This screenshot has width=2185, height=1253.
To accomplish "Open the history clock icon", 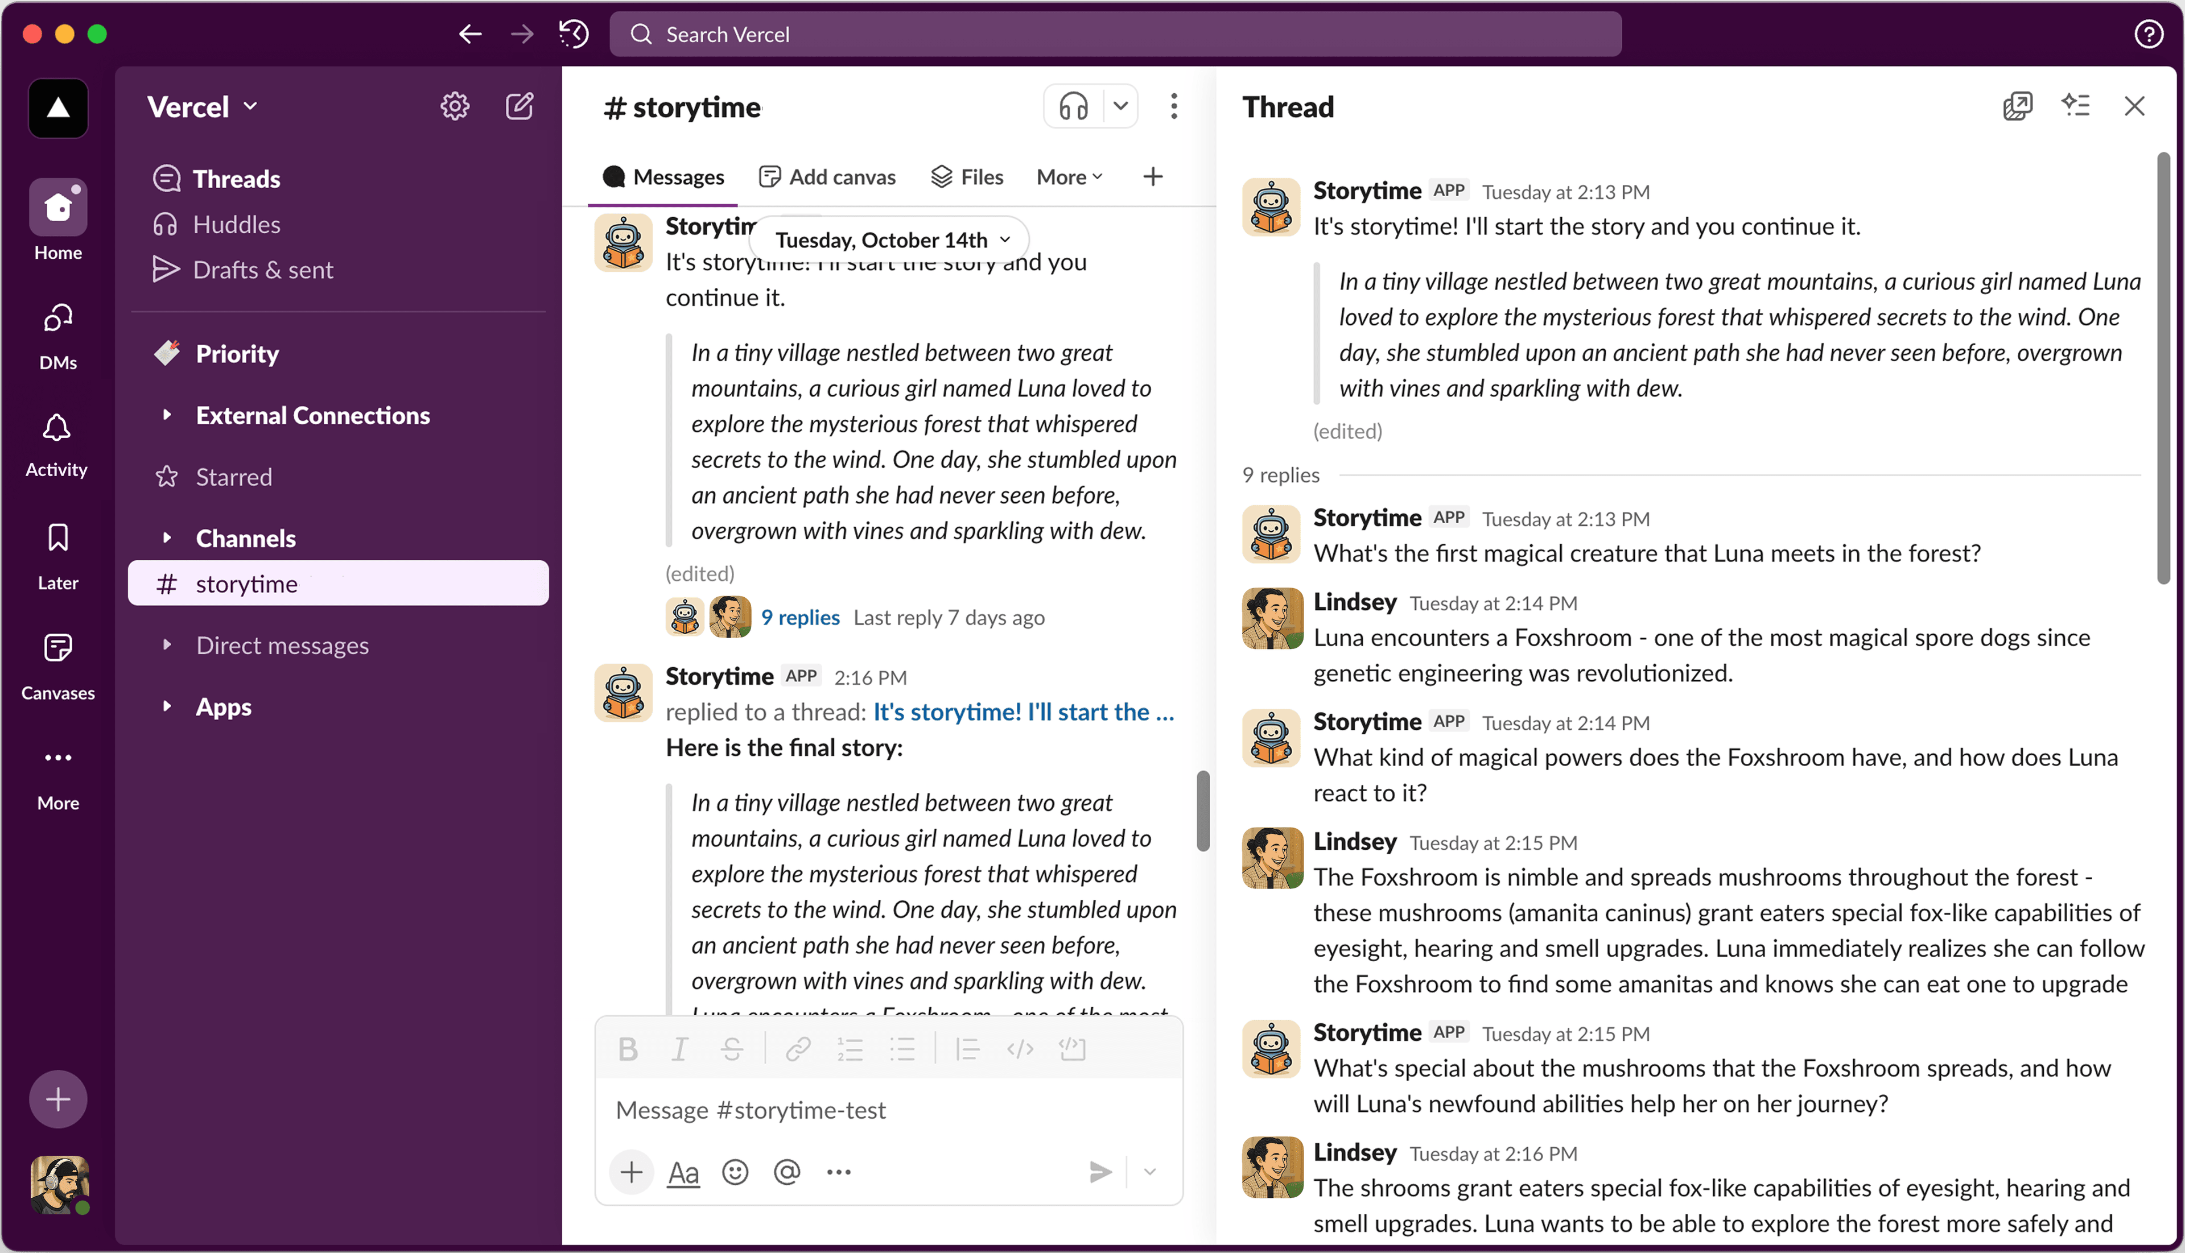I will click(574, 35).
